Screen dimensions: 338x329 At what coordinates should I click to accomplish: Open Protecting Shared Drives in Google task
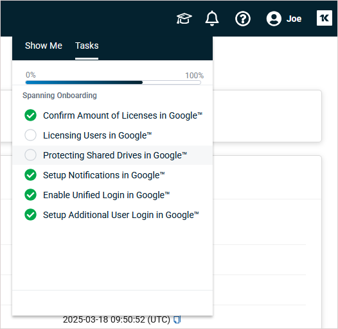115,155
